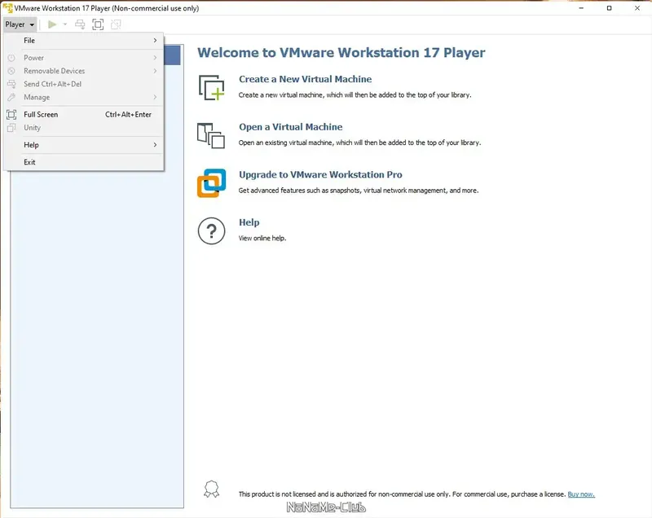Click the license ribbon badge icon
Screen dimensions: 652x518
(x=211, y=489)
